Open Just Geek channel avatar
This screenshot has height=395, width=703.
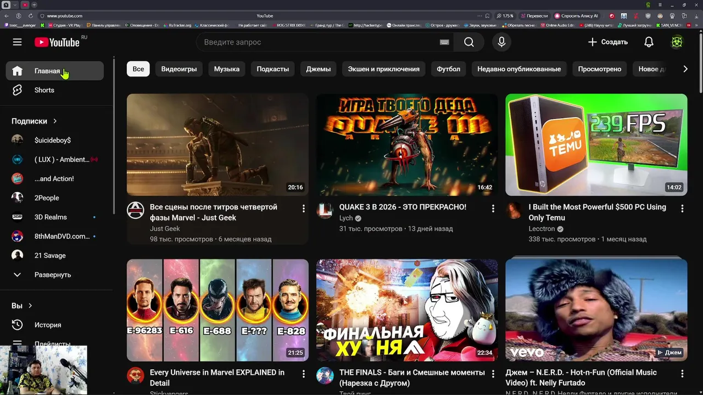pyautogui.click(x=136, y=210)
